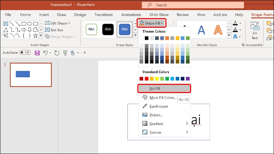Select the Right Arrow block shape
Image resolution: width=274 pixels, height=154 pixels.
[x=24, y=30]
